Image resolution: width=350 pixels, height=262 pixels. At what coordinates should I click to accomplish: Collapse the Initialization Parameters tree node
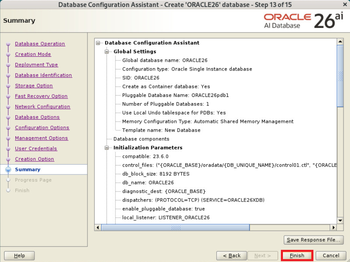point(107,148)
